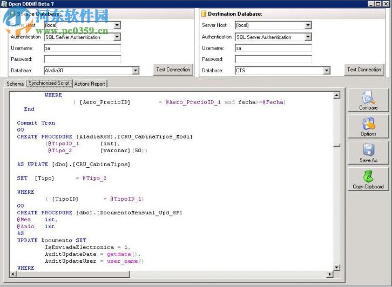Expand source Server Host dropdown

pos(117,25)
